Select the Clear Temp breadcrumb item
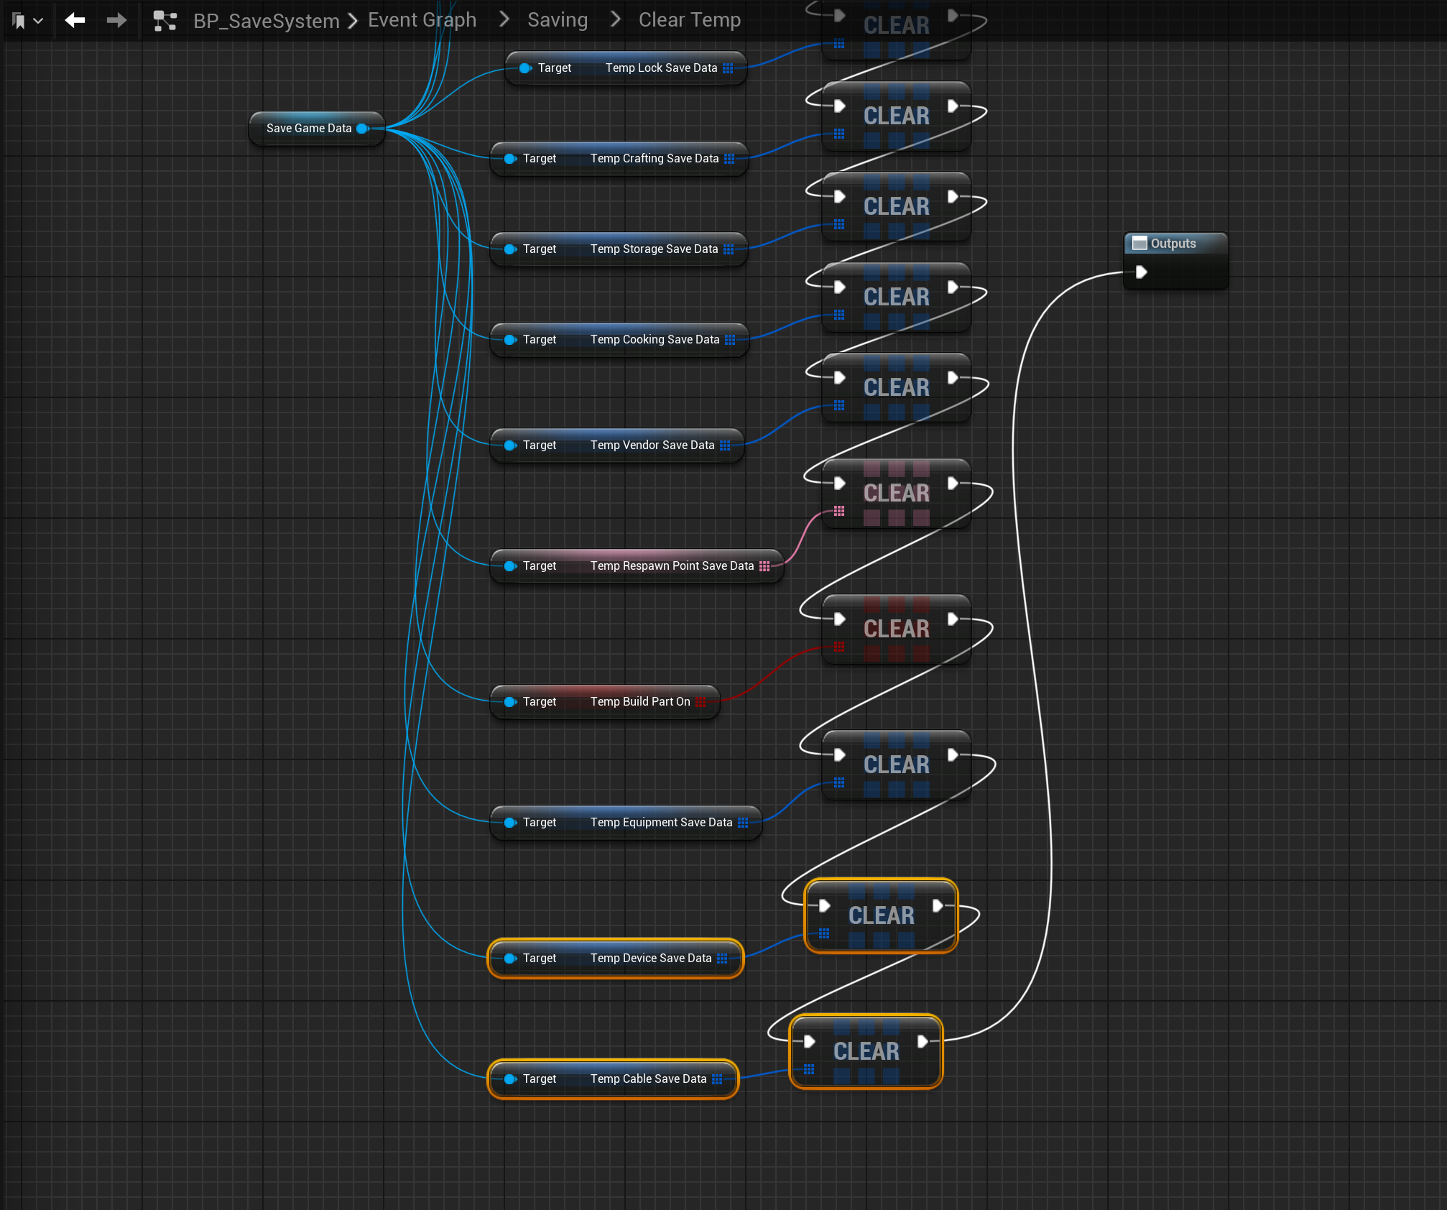The image size is (1447, 1210). (x=689, y=20)
